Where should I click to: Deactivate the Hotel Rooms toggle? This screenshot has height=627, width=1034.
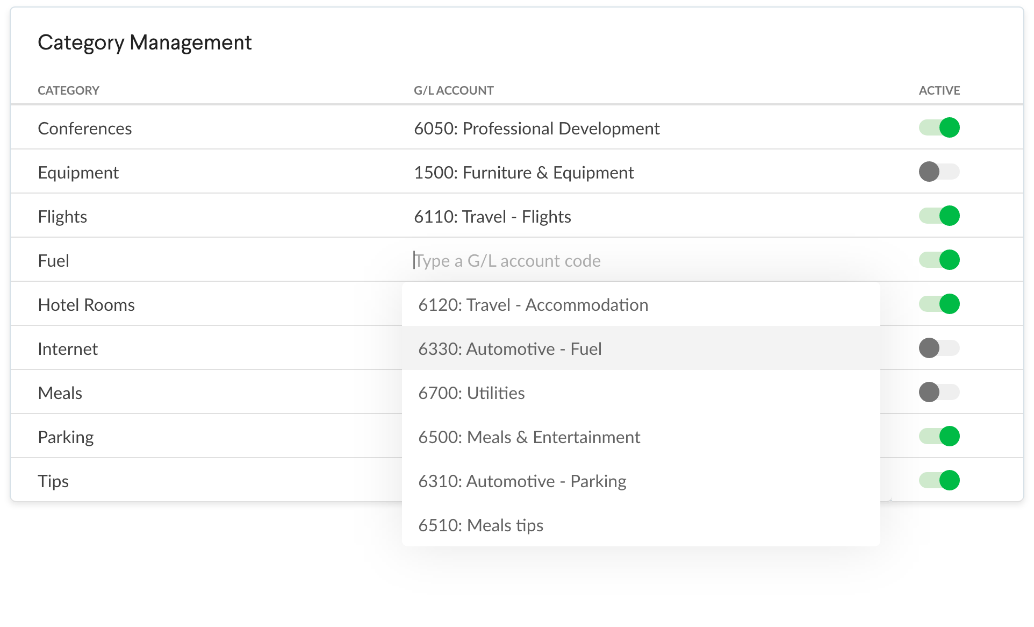click(x=939, y=304)
